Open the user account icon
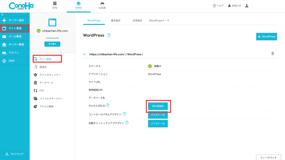This screenshot has height=160, width=285. [247, 6]
